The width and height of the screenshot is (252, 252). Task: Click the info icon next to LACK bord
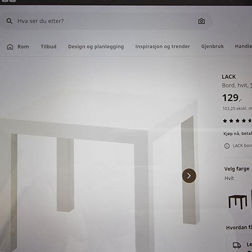(x=227, y=146)
